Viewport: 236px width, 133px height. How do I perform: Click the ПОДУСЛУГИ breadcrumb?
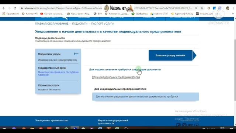tap(80, 24)
